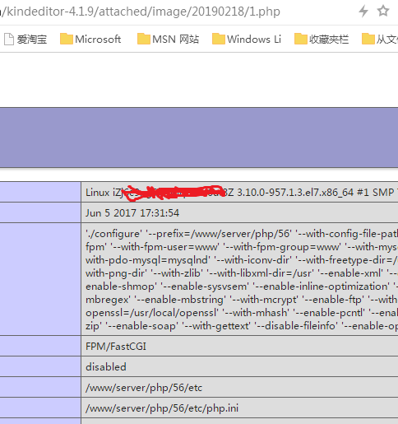Click the line starting with-png-dir' '--with-zlib'
The width and height of the screenshot is (398, 424).
tap(242, 273)
